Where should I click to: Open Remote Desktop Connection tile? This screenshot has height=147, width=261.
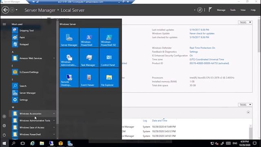point(69,78)
